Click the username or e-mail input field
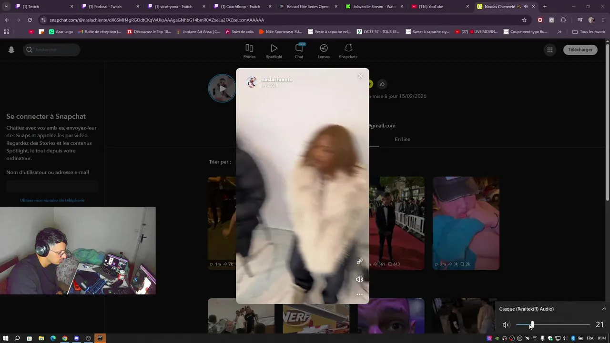The height and width of the screenshot is (343, 610). pos(52,186)
